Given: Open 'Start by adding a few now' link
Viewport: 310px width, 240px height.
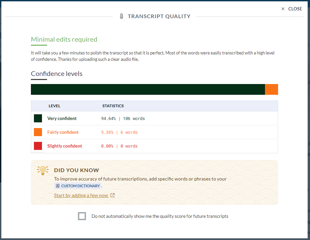Looking at the screenshot, I should [81, 195].
